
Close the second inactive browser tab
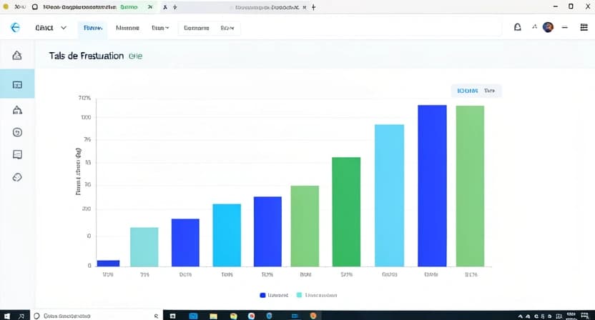coord(305,7)
